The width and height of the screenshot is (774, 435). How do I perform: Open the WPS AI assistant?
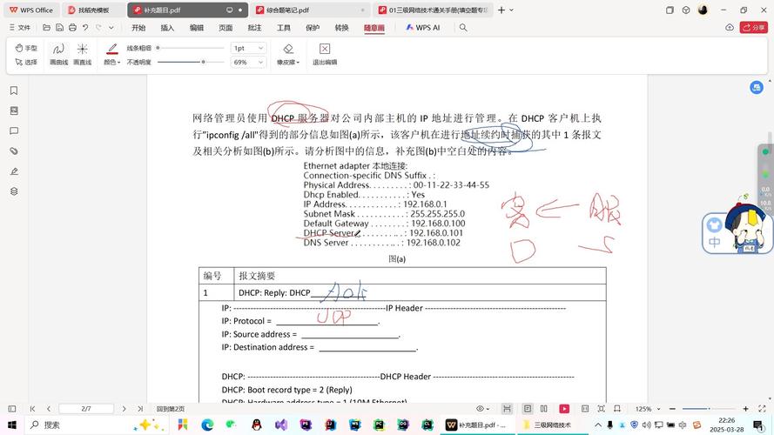[423, 28]
